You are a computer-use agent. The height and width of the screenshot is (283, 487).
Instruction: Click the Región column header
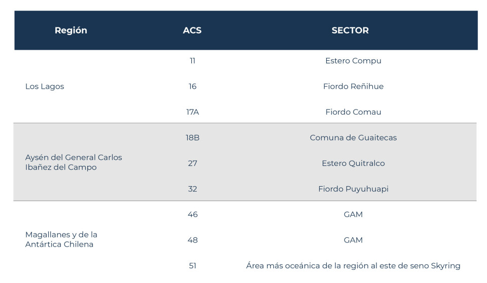71,30
